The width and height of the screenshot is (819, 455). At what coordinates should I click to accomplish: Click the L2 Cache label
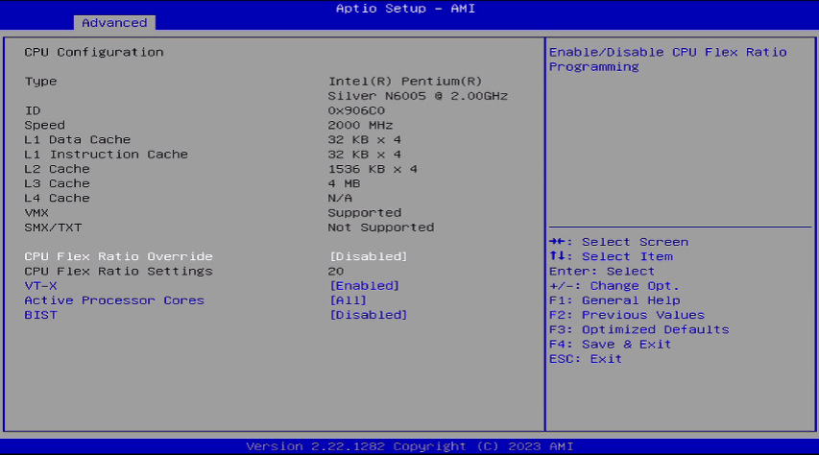tap(57, 169)
